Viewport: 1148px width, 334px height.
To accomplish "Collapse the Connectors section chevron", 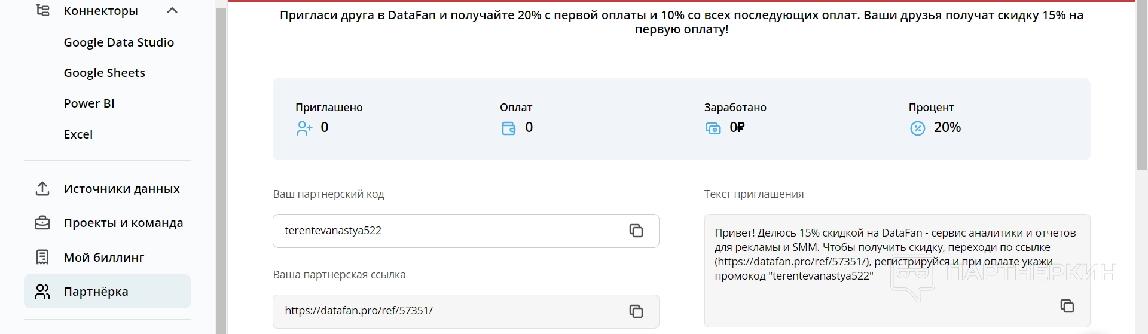I will pyautogui.click(x=172, y=11).
